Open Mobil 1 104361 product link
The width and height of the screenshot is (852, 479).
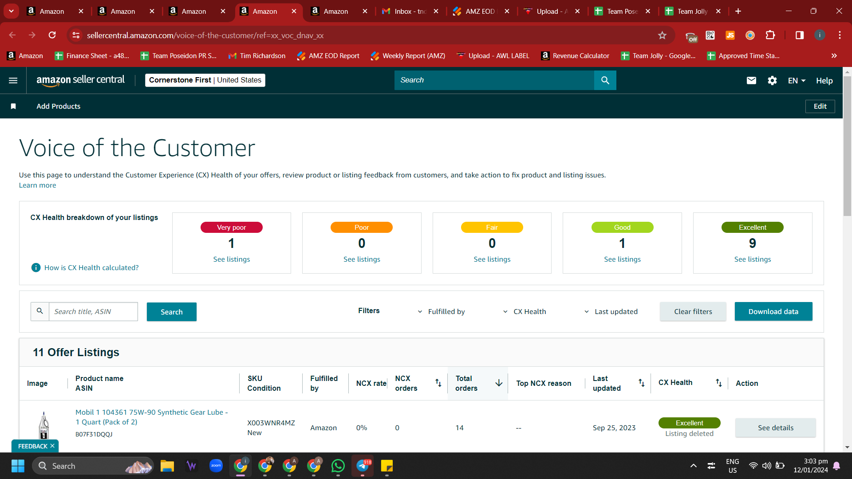click(x=151, y=417)
